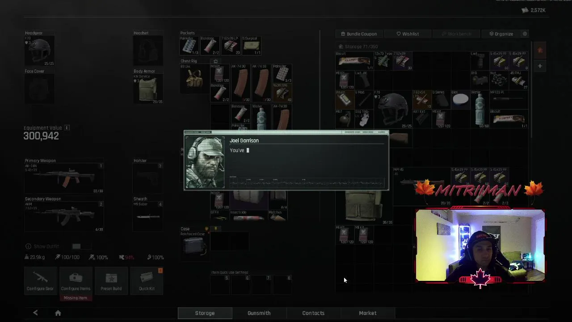Click the Equipment Value info icon
The image size is (572, 322).
[67, 128]
